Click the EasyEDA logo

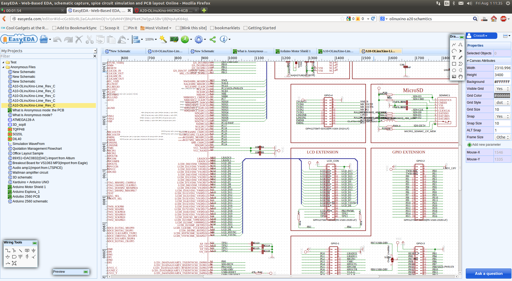[18, 39]
